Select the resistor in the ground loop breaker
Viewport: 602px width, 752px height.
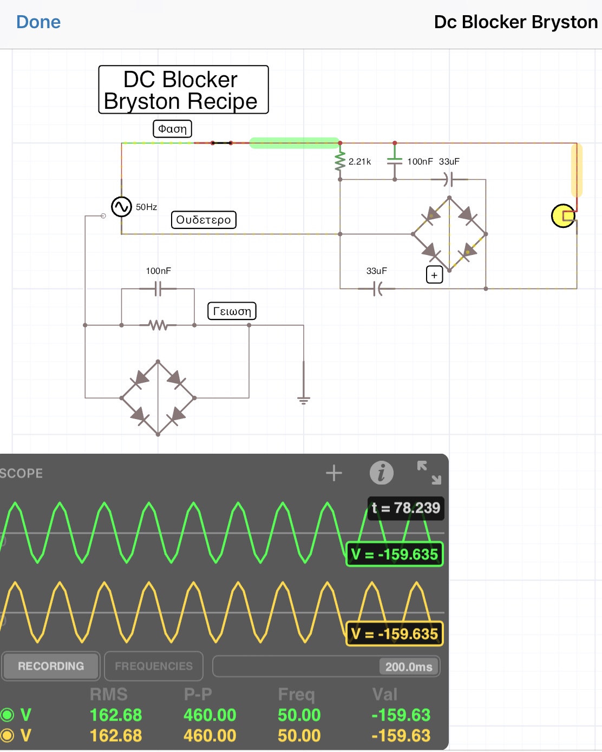(x=158, y=325)
